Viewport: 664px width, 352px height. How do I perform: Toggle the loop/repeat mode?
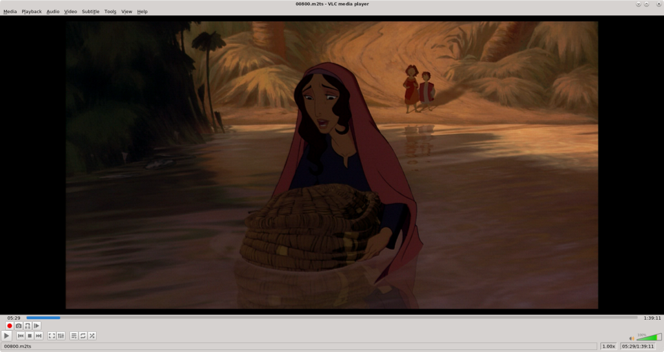pos(83,336)
